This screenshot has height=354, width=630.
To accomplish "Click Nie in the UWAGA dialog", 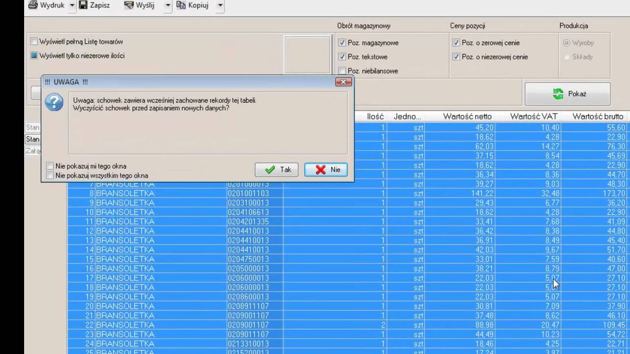I will [x=326, y=170].
